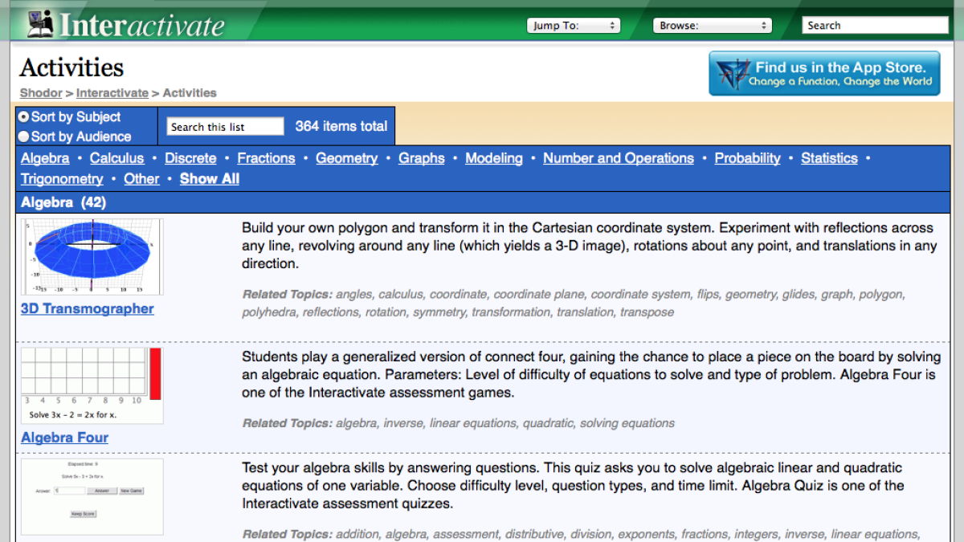Open the Algebra Four activity
Viewport: 964px width, 542px height.
click(64, 438)
